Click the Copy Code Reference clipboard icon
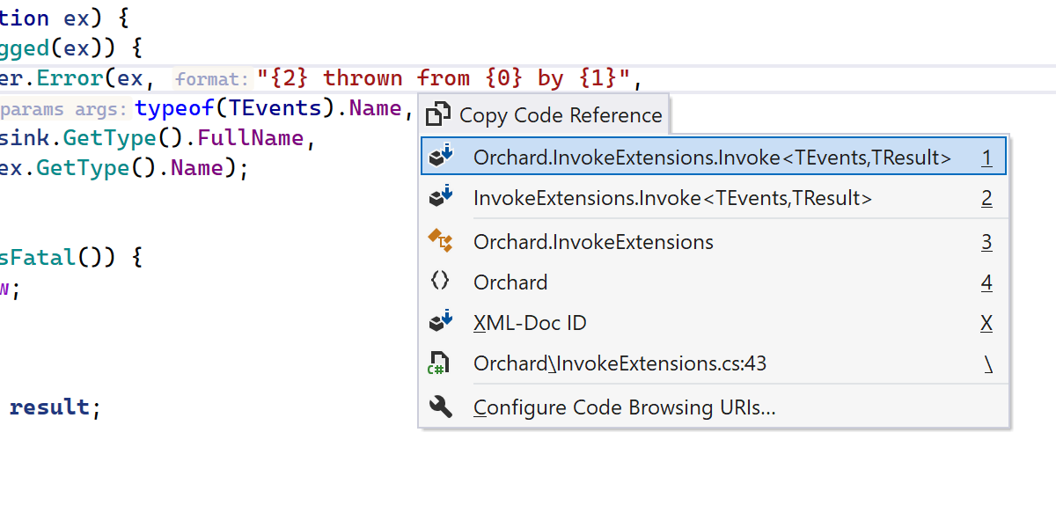Viewport: 1056px width, 528px height. tap(438, 115)
